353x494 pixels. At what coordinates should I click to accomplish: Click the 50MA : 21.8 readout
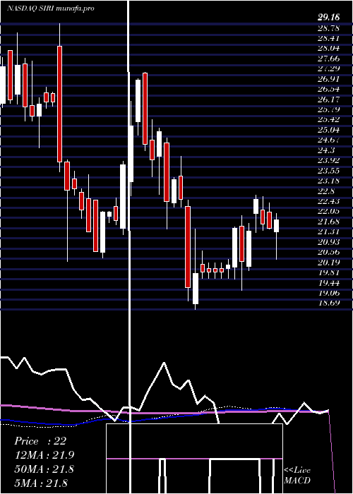point(44,469)
